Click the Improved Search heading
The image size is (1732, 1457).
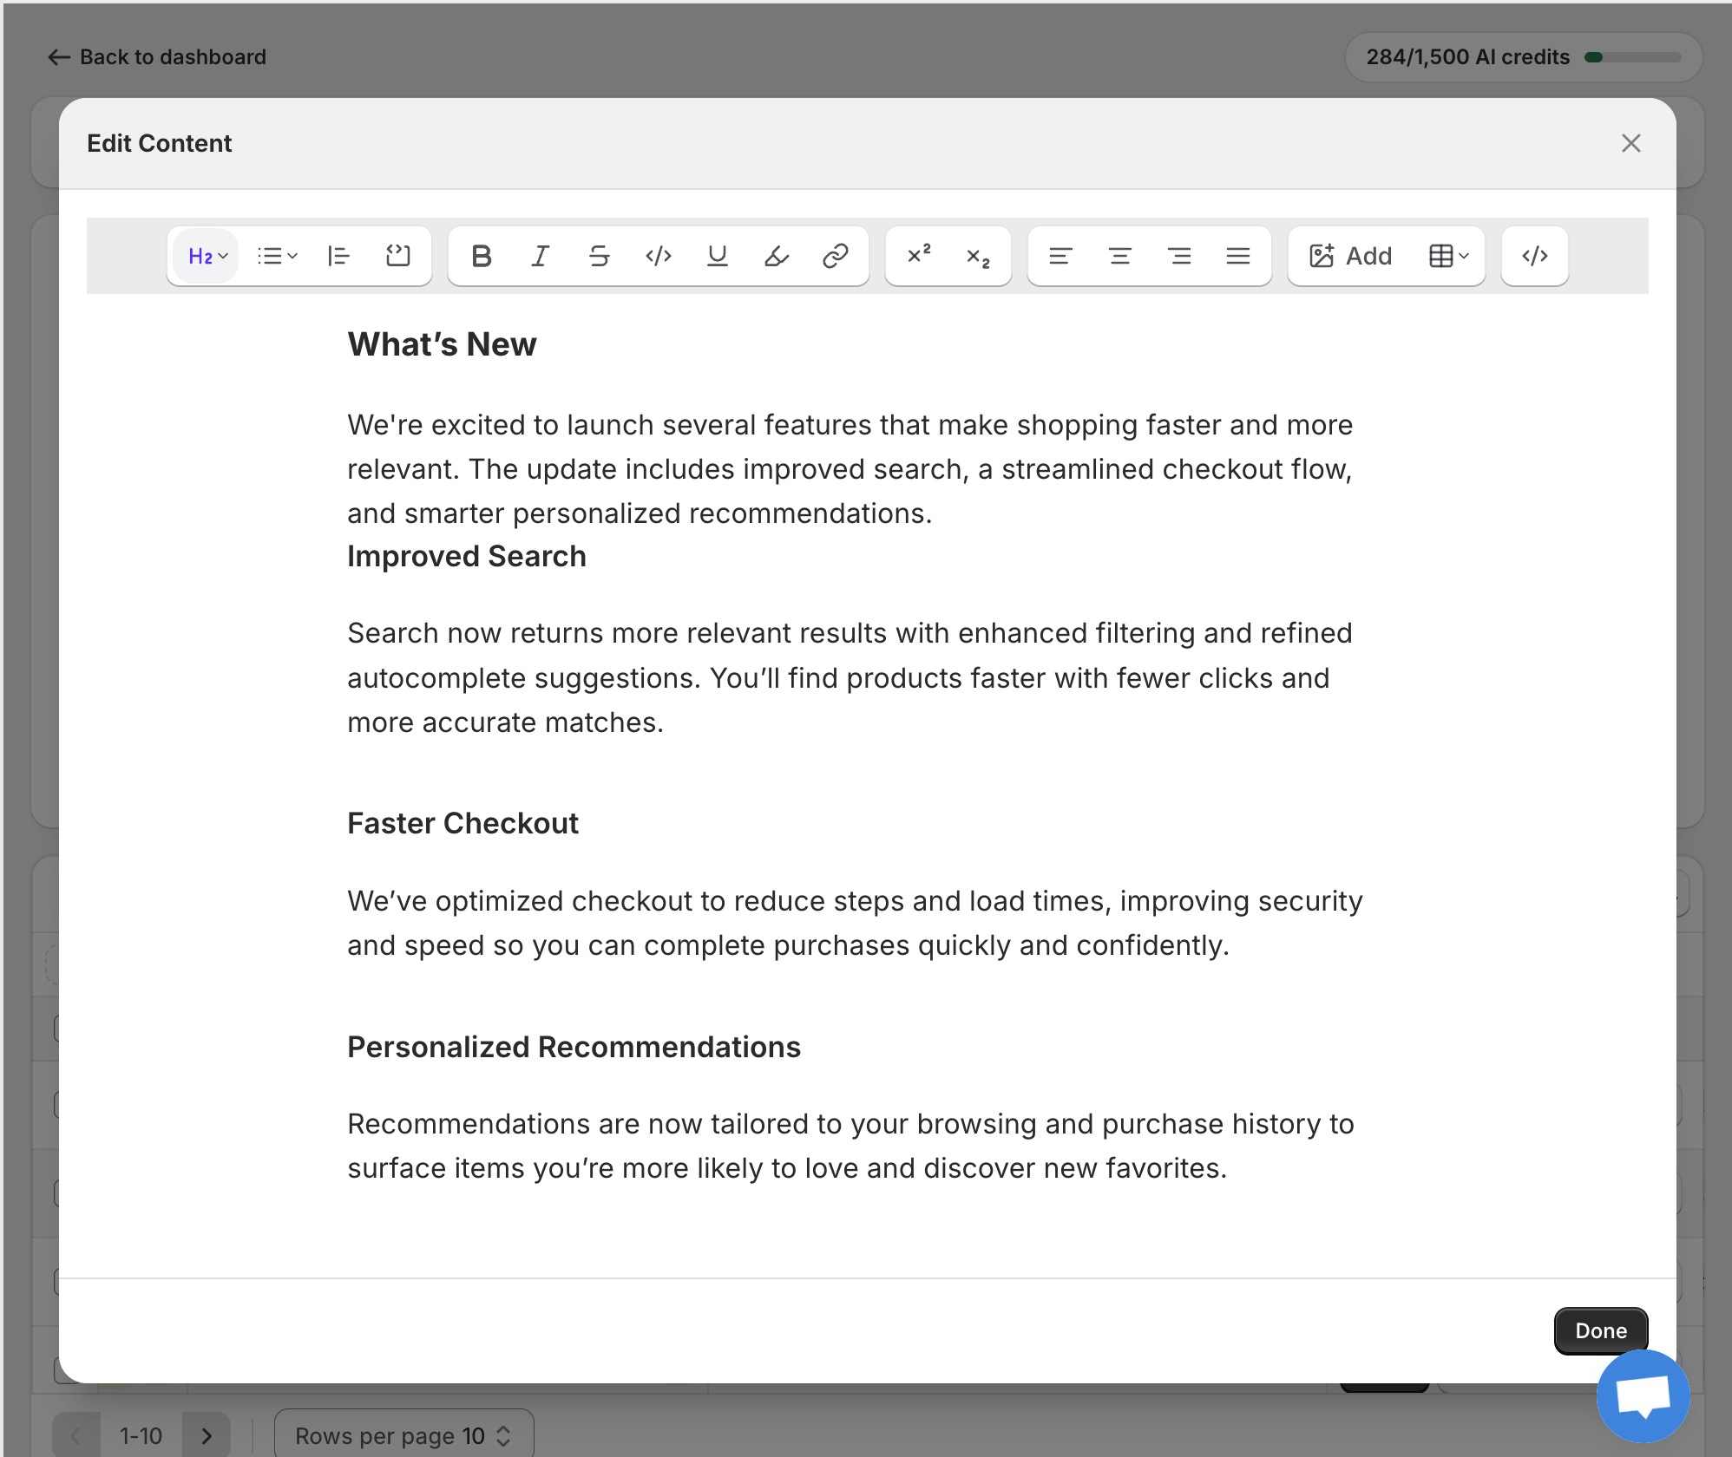click(x=467, y=556)
